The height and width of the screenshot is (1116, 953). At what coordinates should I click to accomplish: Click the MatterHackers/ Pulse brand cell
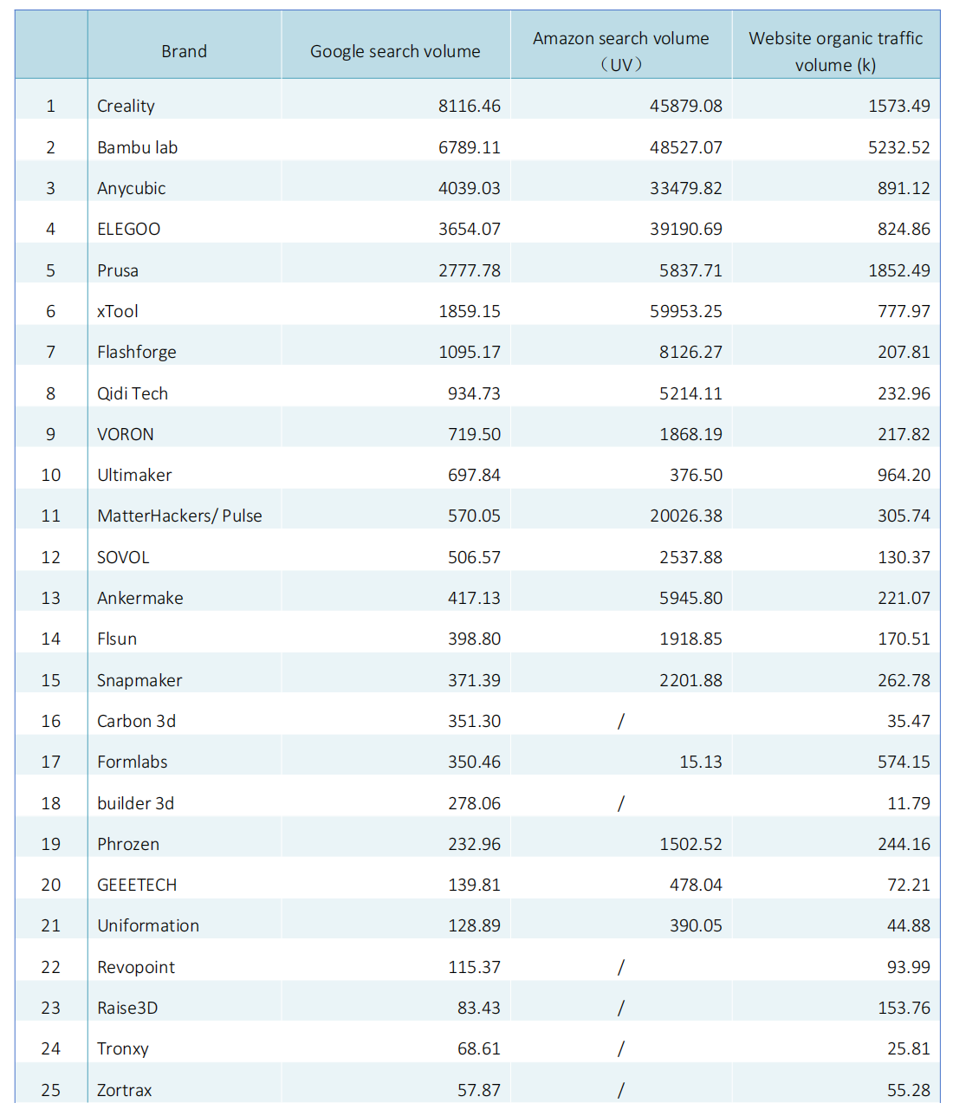(179, 516)
